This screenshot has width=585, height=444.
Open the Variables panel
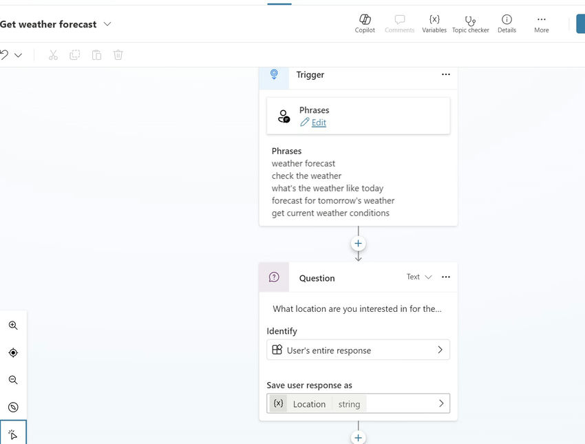click(x=434, y=24)
